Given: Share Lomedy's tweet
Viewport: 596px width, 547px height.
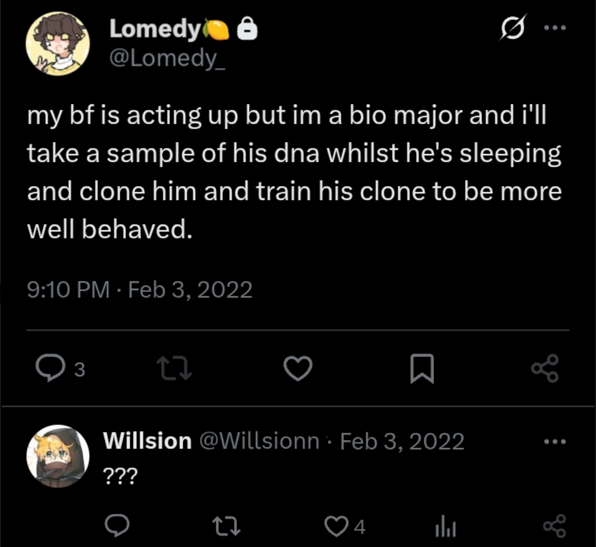Looking at the screenshot, I should (x=545, y=368).
